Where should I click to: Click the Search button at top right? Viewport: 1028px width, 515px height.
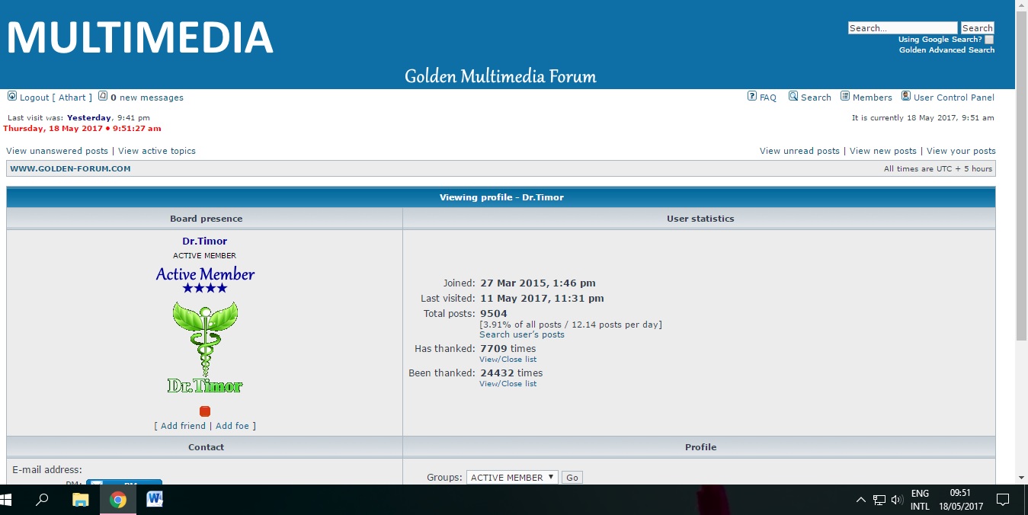tap(977, 28)
